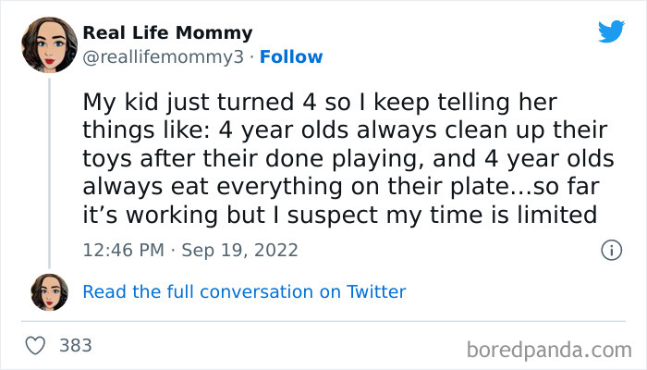Click the Twitter bird logo
This screenshot has height=370, width=647.
point(611,32)
